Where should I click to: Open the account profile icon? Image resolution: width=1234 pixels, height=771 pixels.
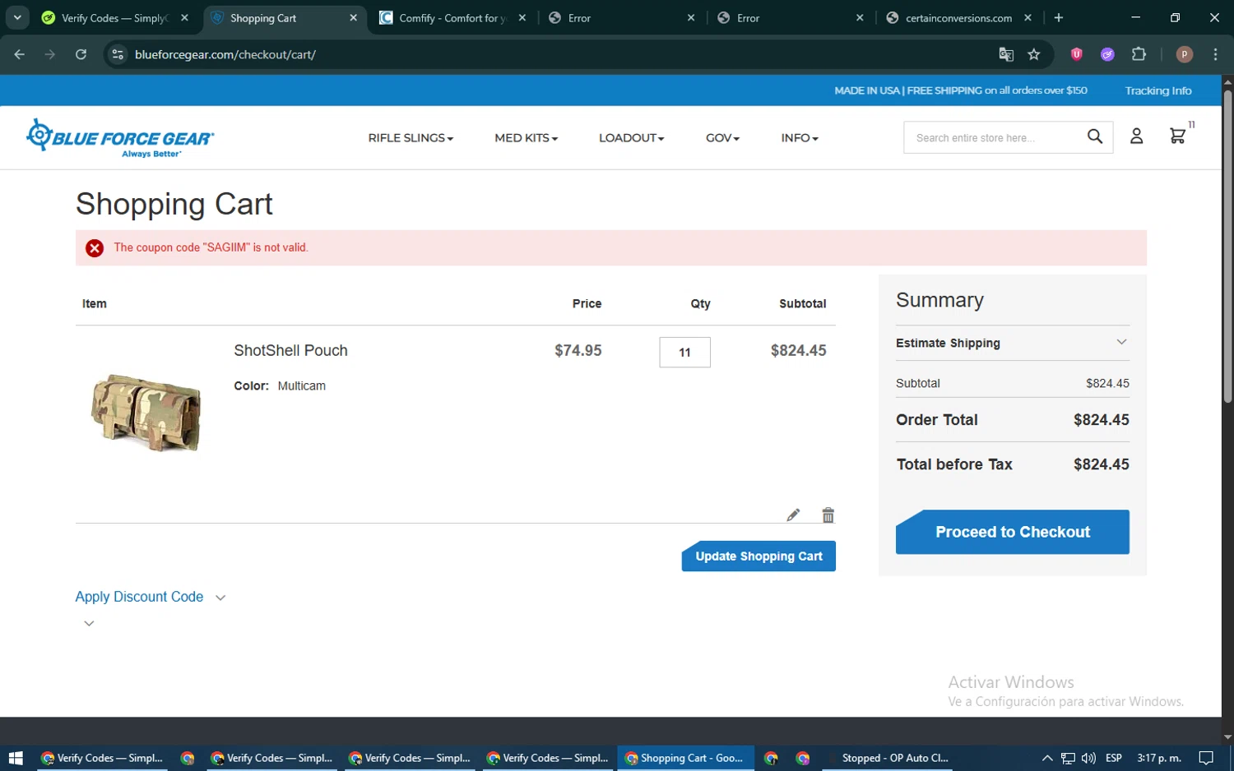click(x=1136, y=136)
